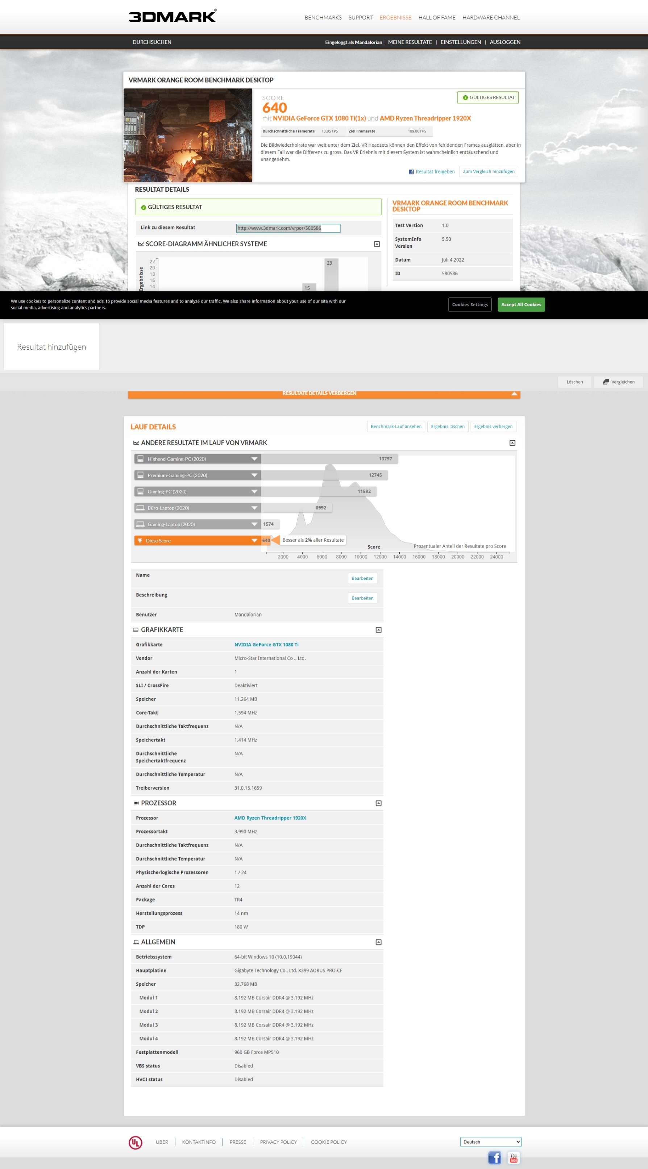Image resolution: width=648 pixels, height=1169 pixels.
Task: Open the Benchmarks menu
Action: click(x=323, y=18)
